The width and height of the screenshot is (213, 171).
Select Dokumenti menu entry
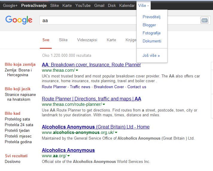tap(152, 41)
